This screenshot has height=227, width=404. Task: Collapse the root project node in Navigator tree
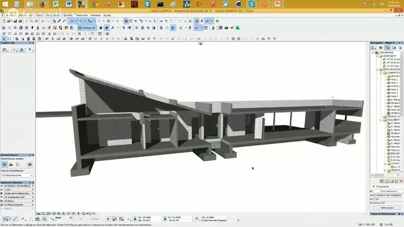[372, 53]
